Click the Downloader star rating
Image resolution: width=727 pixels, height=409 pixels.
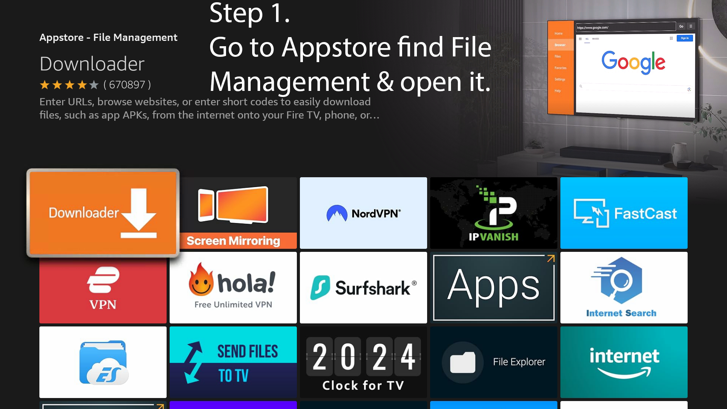click(69, 85)
